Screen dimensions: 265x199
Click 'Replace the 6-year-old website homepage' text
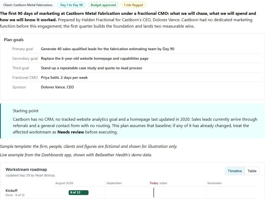tap(95, 58)
